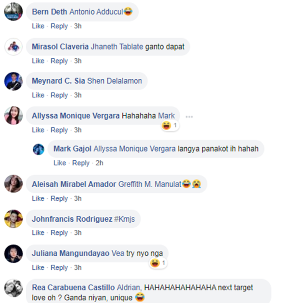This screenshot has width=288, height=303.
Task: Open the #Kmjs hashtag
Action: pos(124,219)
